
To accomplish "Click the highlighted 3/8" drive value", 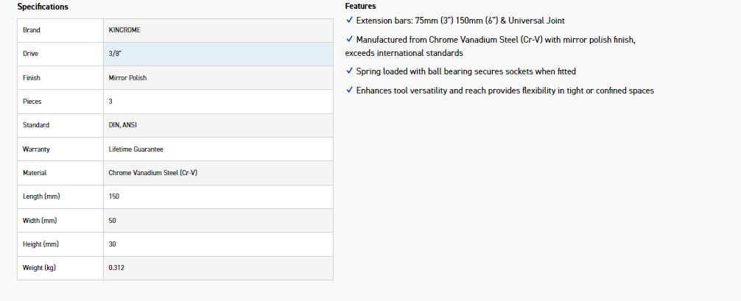I will (x=114, y=54).
